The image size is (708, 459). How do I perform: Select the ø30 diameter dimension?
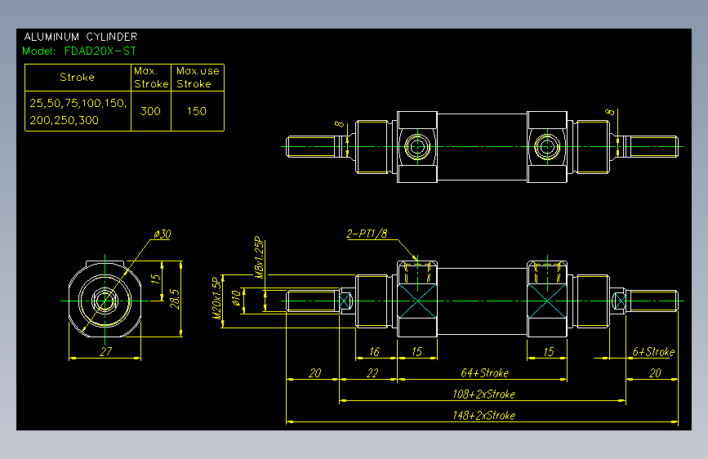[x=163, y=234]
